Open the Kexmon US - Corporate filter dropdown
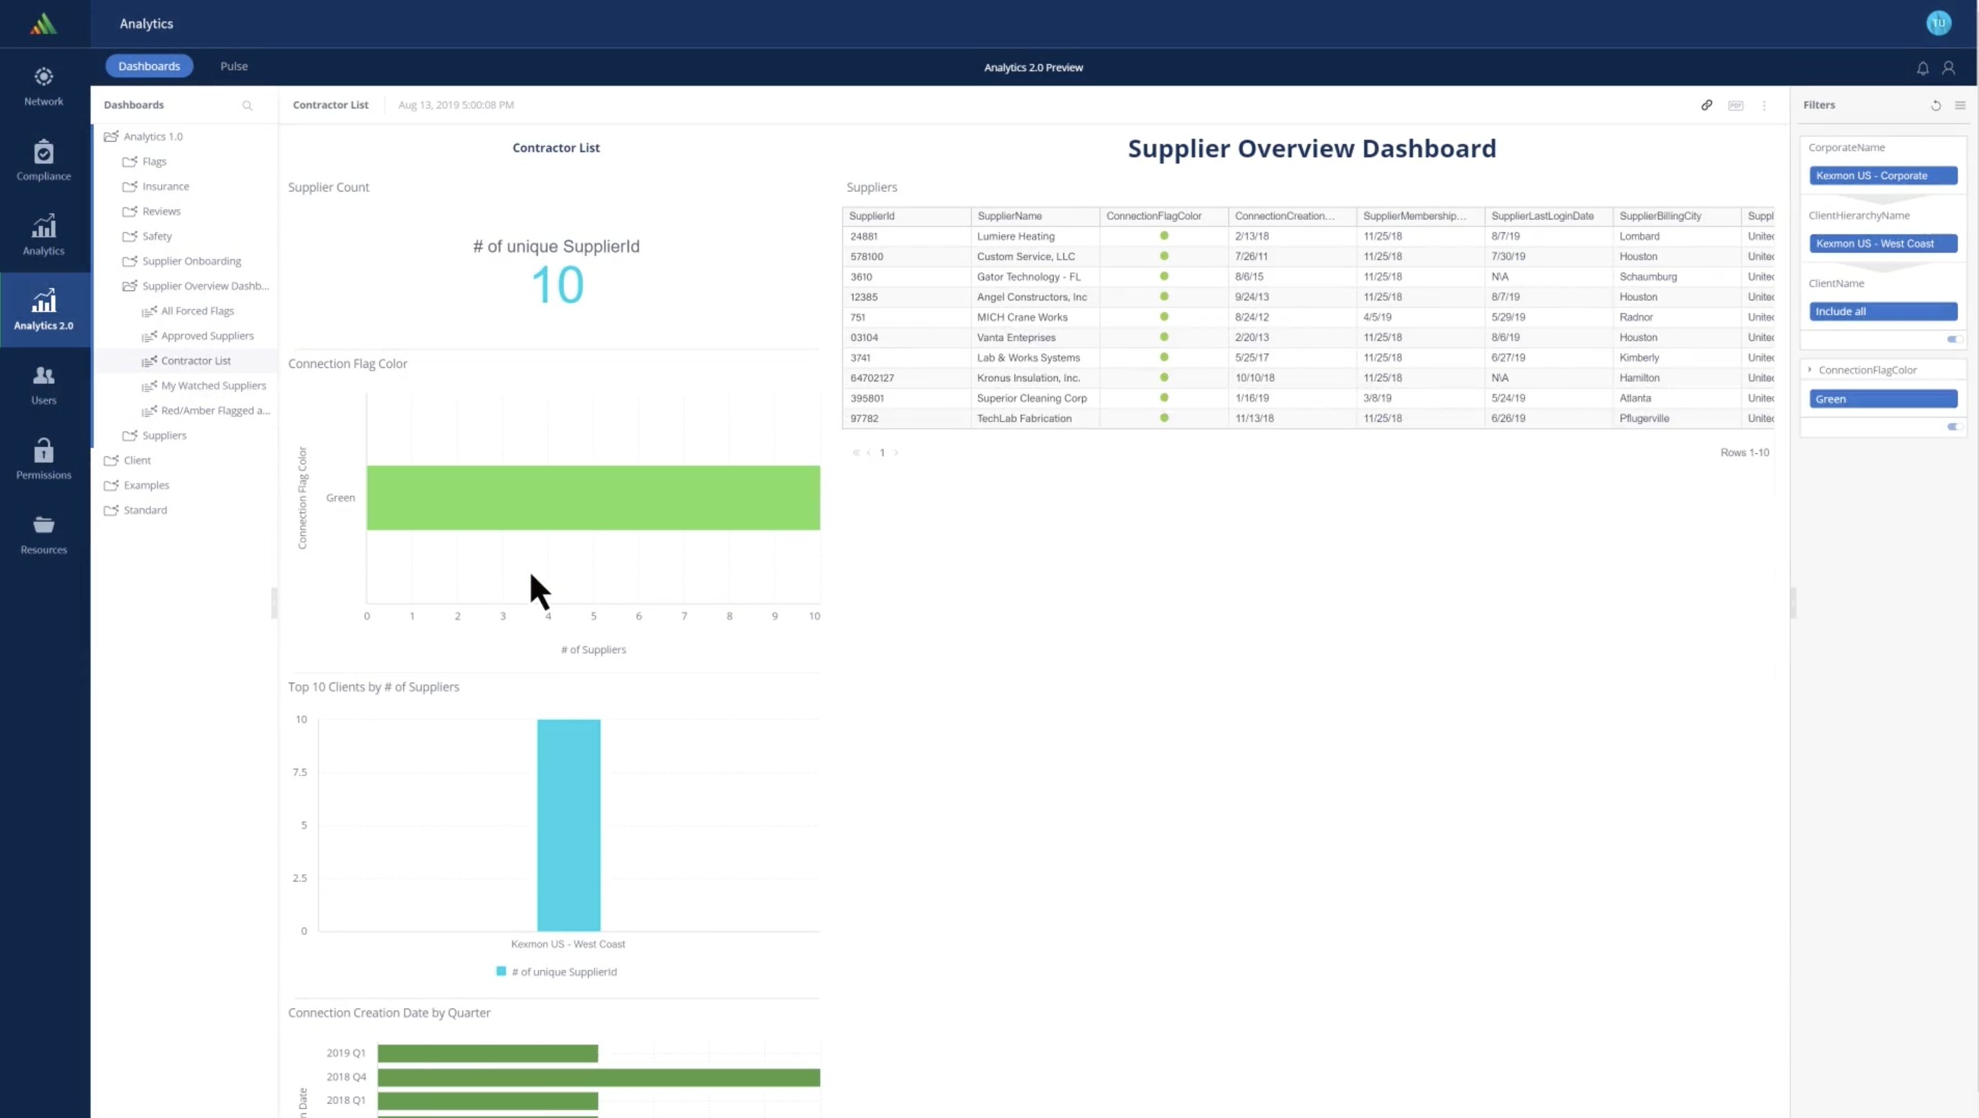Image resolution: width=1979 pixels, height=1118 pixels. 1882,176
